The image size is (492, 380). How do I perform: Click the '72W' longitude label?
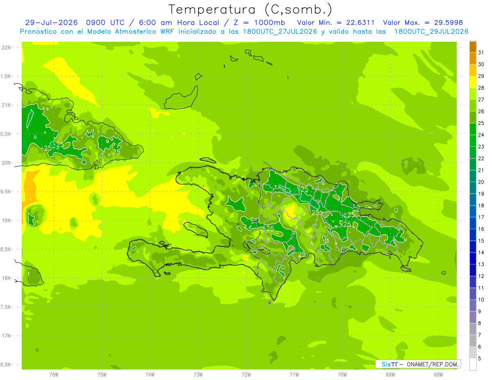[x=246, y=375]
